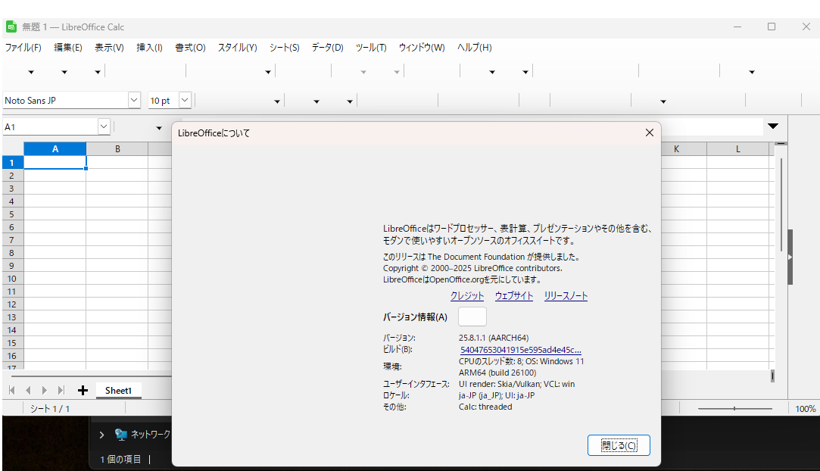Click cell B3 in the spreadsheet
This screenshot has height=471, width=820.
pyautogui.click(x=117, y=189)
